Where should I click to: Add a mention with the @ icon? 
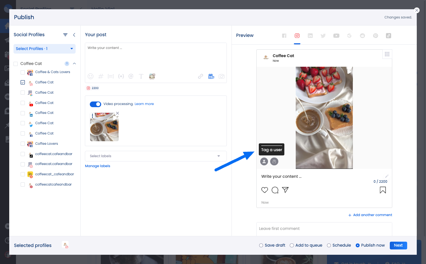pos(131,76)
